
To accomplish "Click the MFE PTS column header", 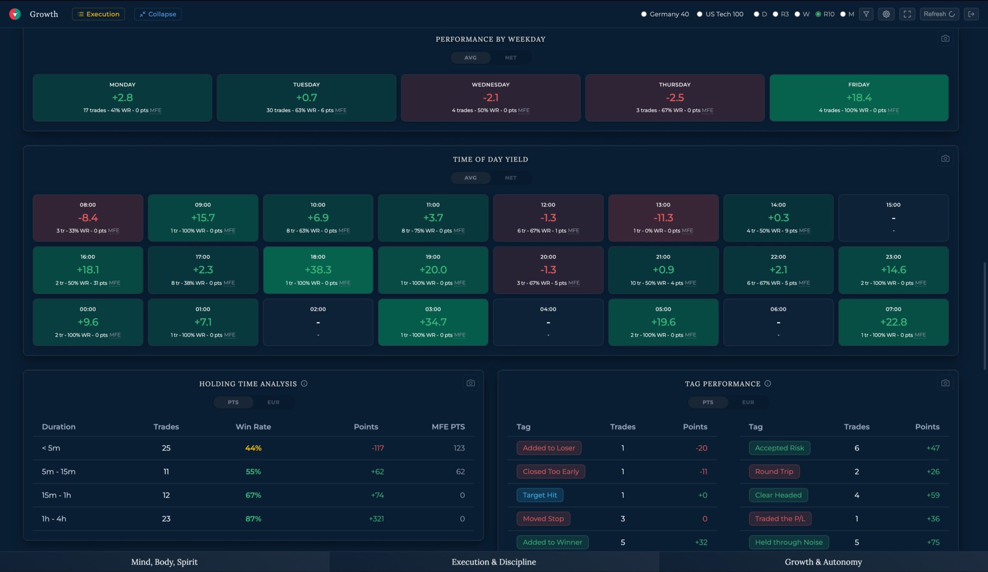I will 448,426.
